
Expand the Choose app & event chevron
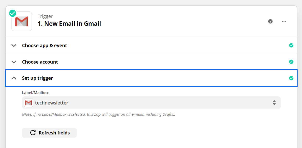click(14, 46)
